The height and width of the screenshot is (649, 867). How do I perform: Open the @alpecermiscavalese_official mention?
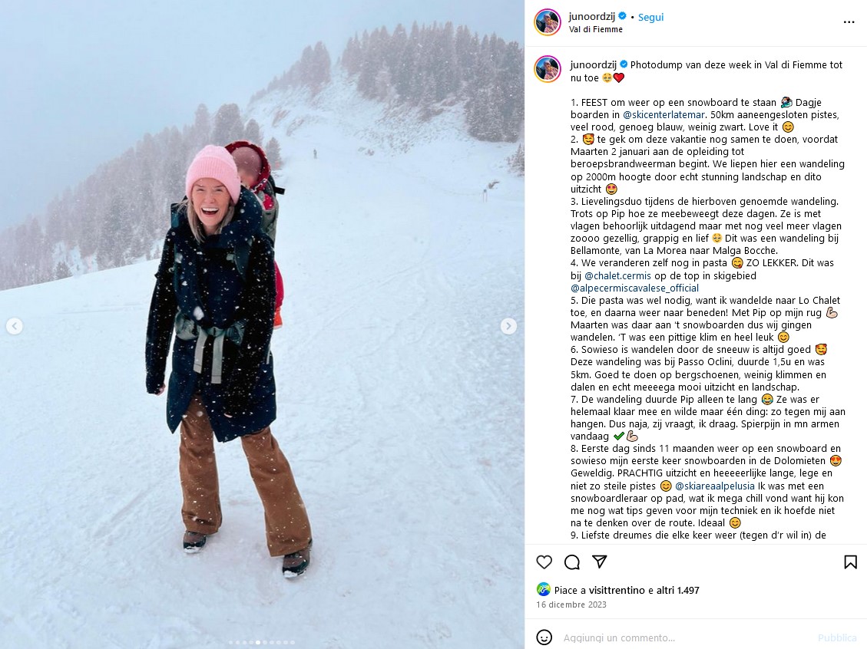click(x=635, y=288)
